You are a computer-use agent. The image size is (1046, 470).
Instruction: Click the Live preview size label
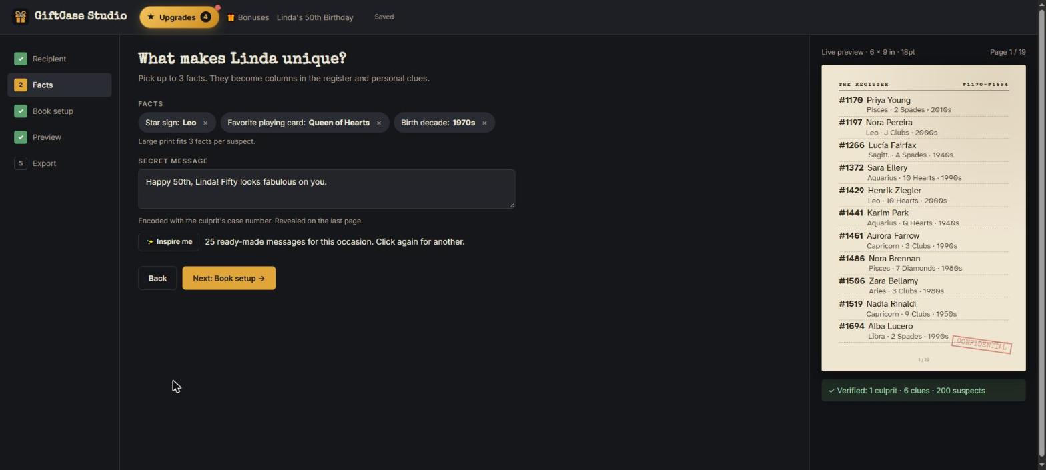[x=868, y=52]
